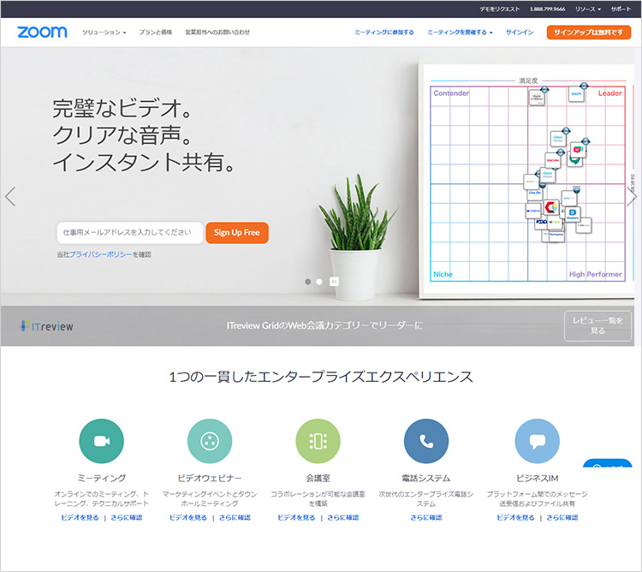The width and height of the screenshot is (642, 572).
Task: Click the orange サインアップは無料です button
Action: pyautogui.click(x=588, y=32)
